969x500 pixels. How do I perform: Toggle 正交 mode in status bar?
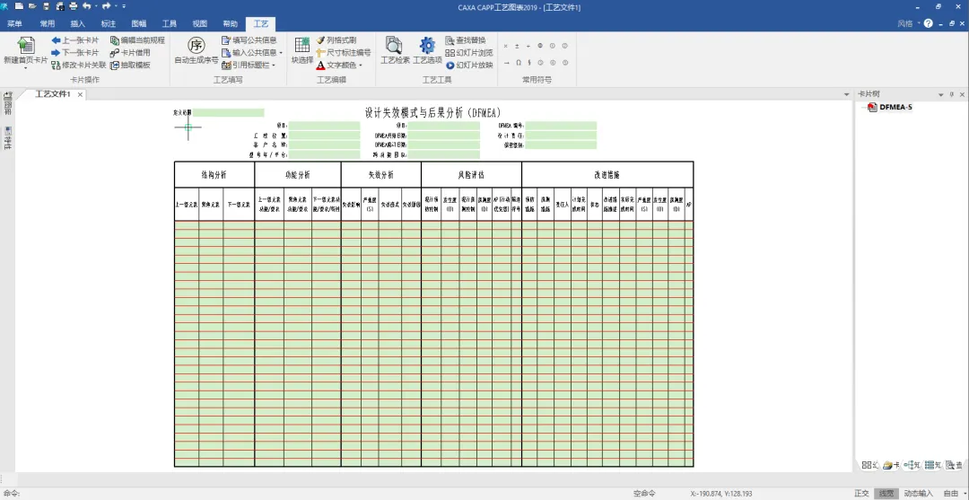pyautogui.click(x=861, y=493)
